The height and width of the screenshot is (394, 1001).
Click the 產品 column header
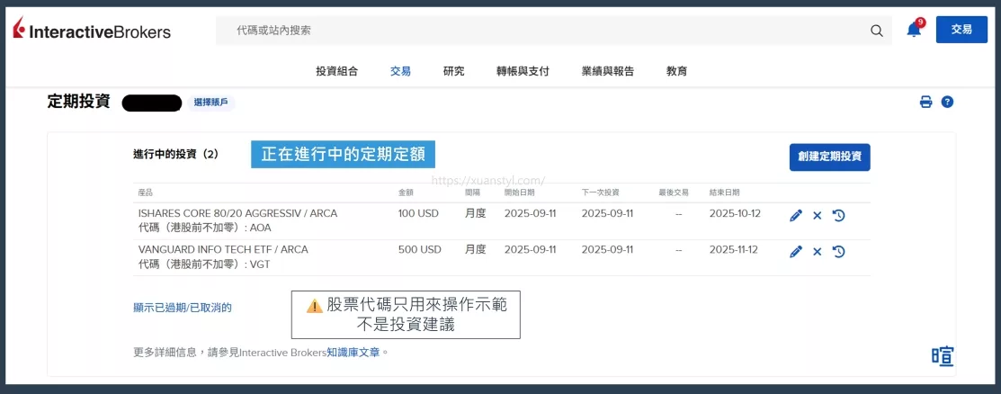[x=146, y=193]
